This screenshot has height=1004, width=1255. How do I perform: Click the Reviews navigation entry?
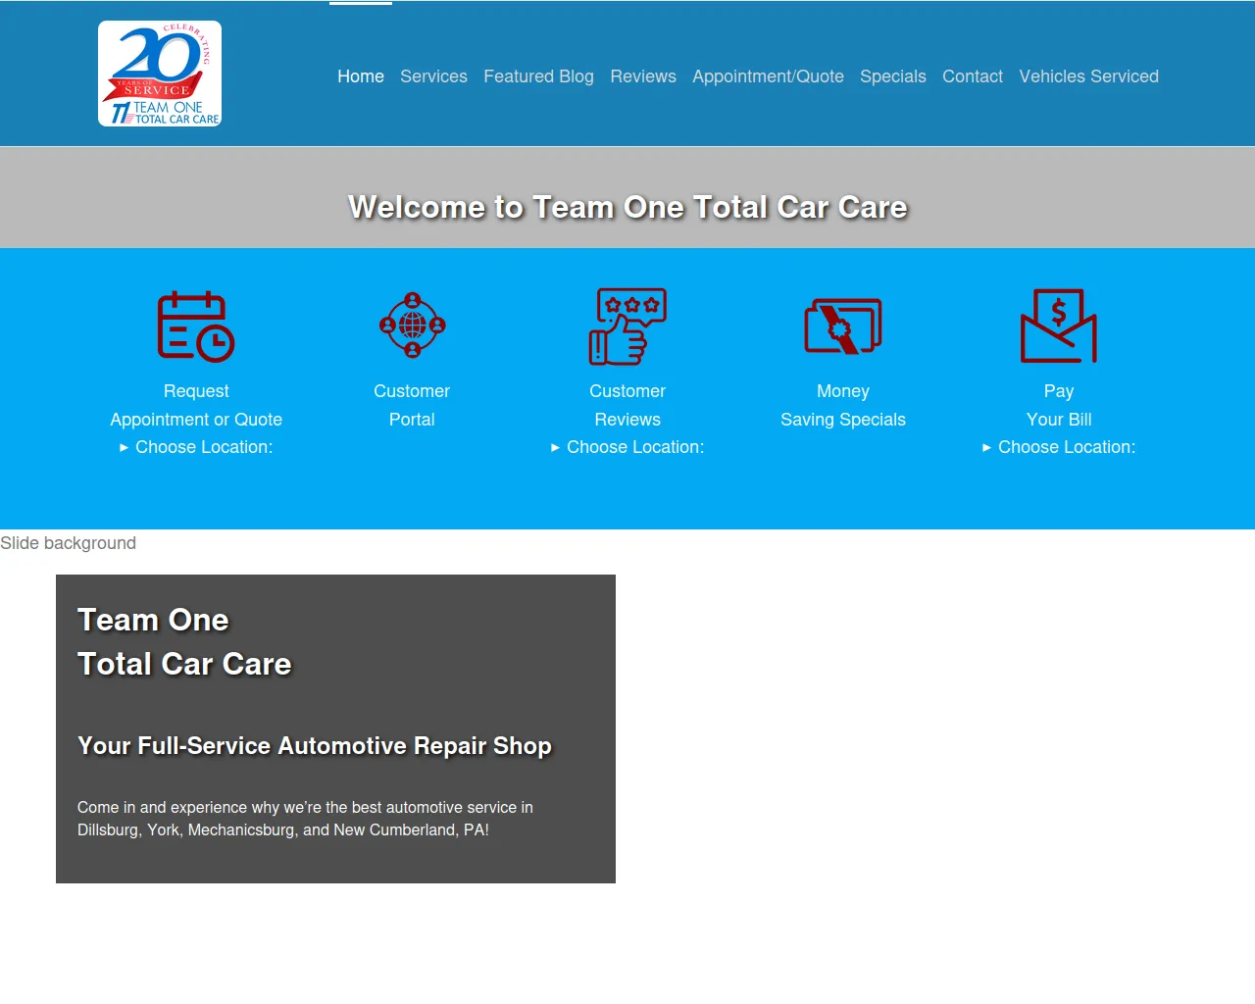(643, 76)
